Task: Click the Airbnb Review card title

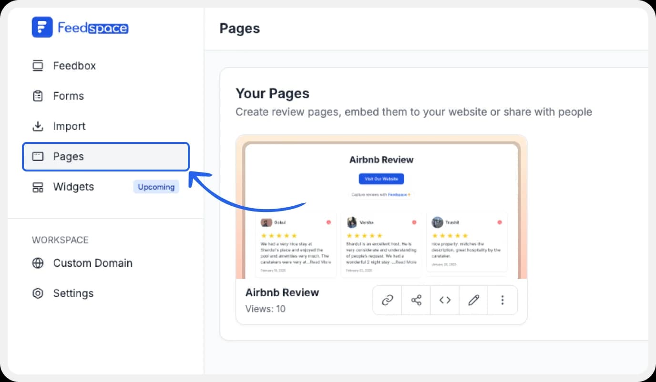Action: 282,292
